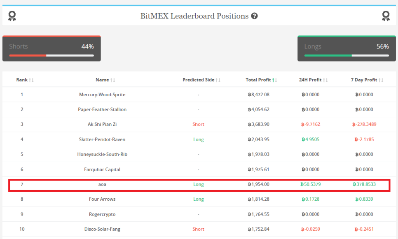
Task: Click 24H profit value 4.9505
Action: tap(310, 139)
